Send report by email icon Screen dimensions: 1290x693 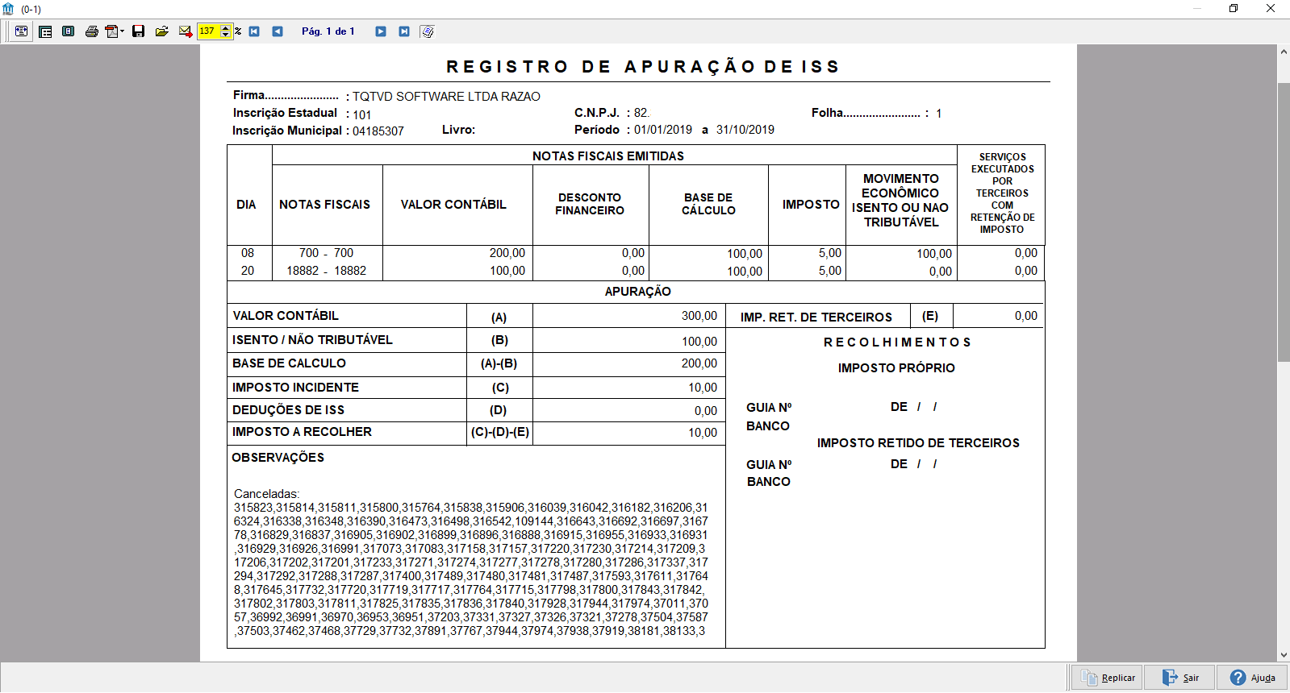[x=186, y=31]
